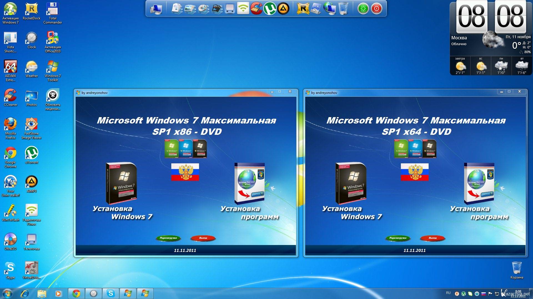Click green Перезагрузка button in x64 window
The height and width of the screenshot is (299, 533).
[398, 238]
